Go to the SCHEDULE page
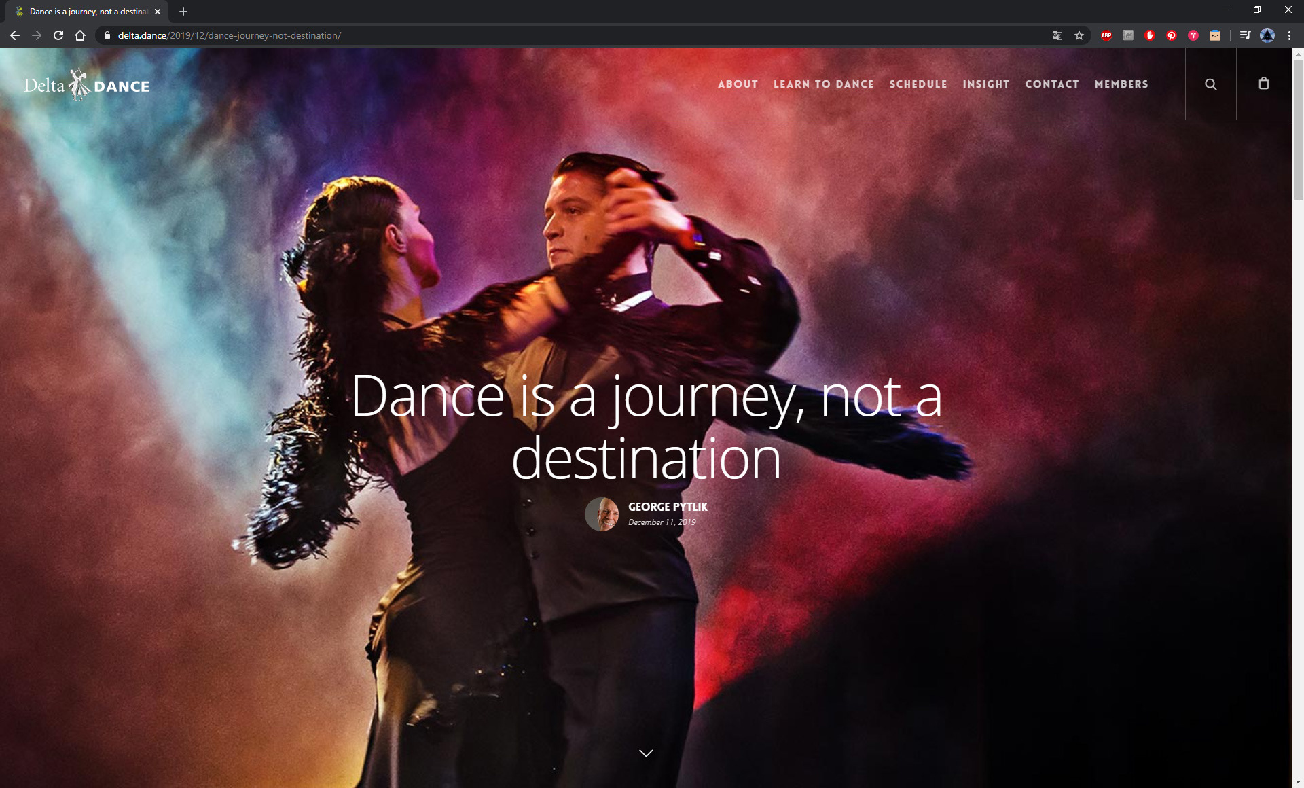Screen dimensions: 1304x788 [x=918, y=84]
